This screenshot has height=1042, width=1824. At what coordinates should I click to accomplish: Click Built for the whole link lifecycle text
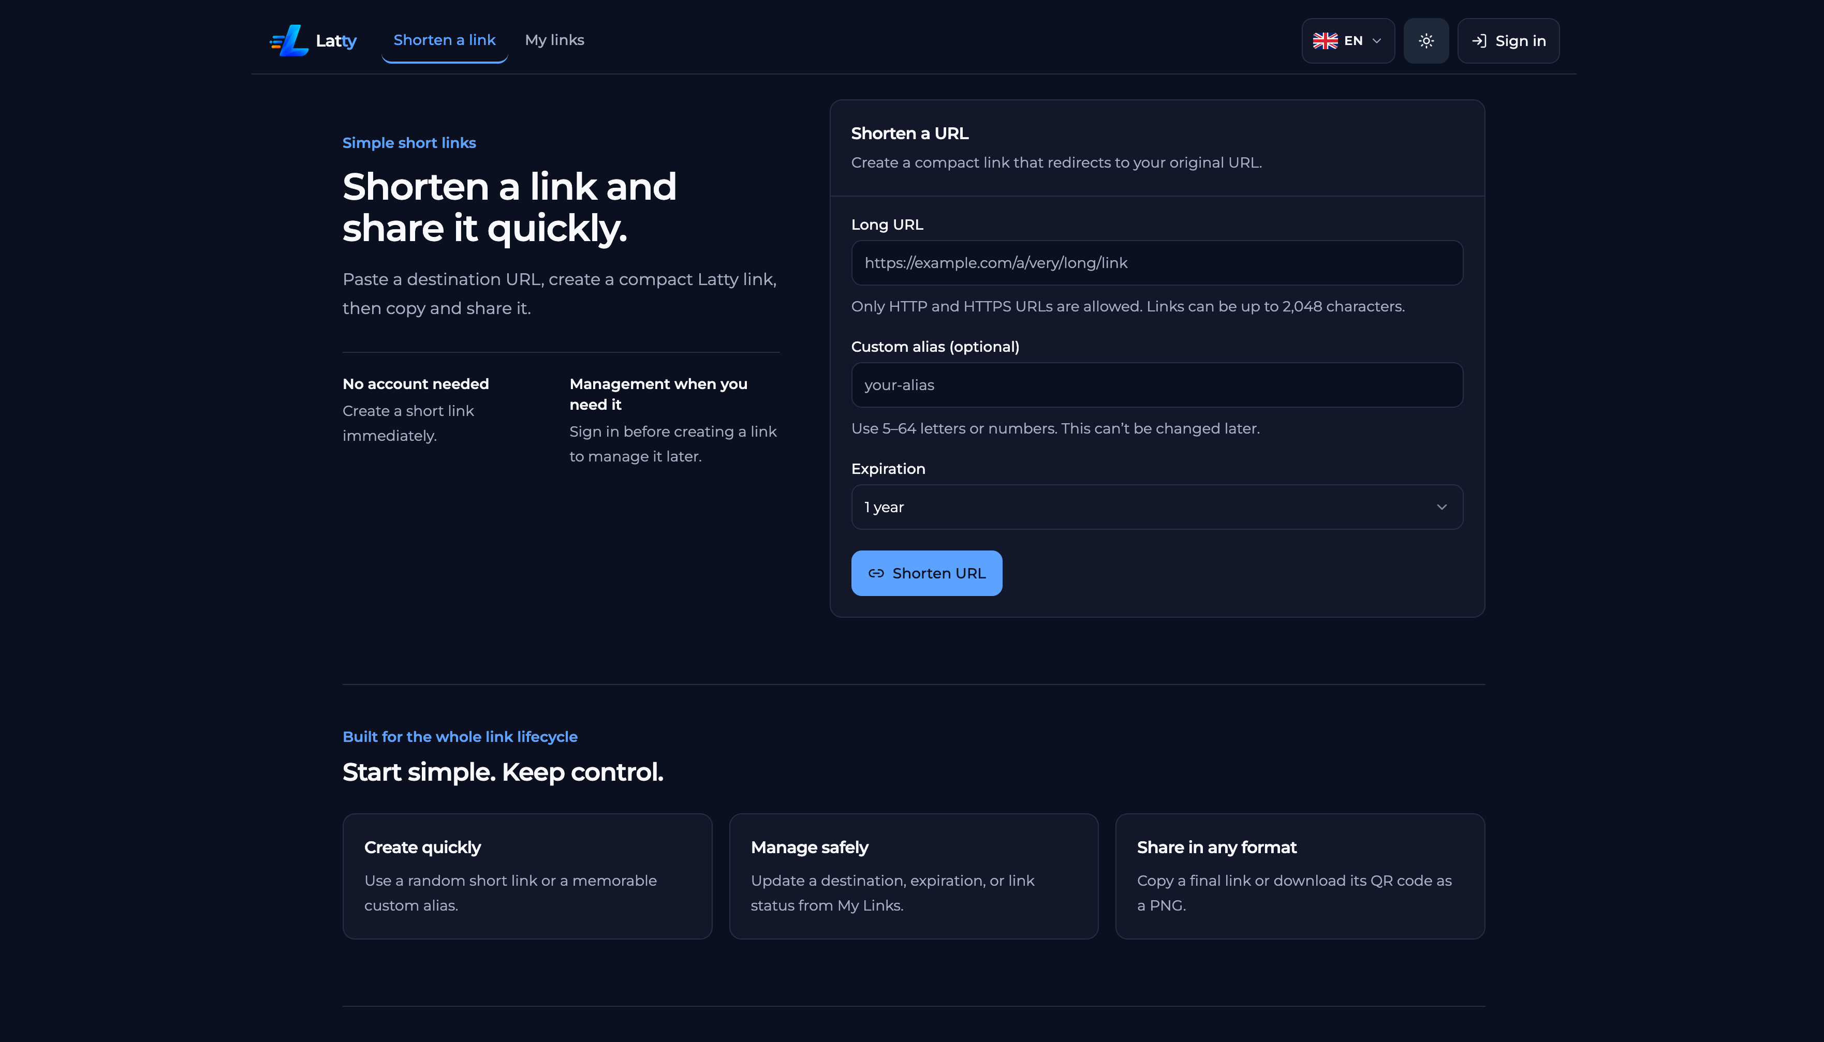460,737
